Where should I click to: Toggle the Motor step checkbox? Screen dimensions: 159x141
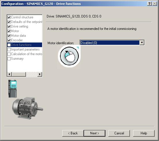tap(9, 31)
